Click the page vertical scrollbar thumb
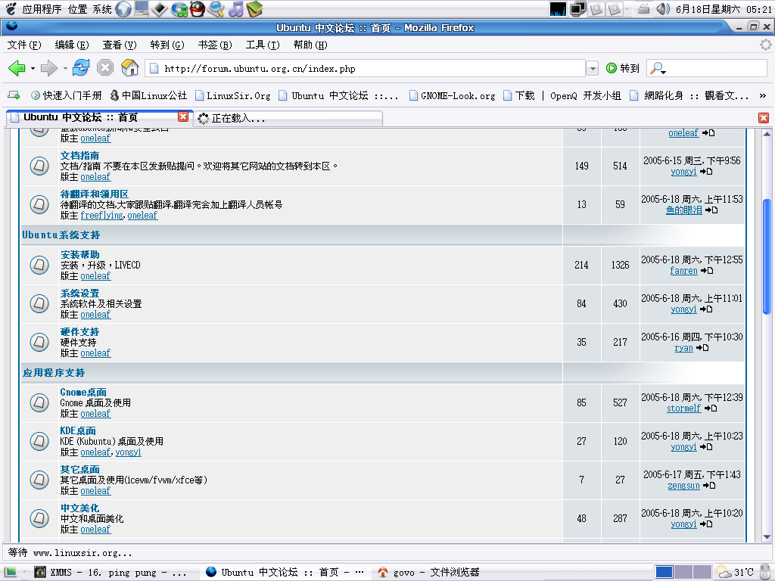The width and height of the screenshot is (775, 581). tap(767, 256)
